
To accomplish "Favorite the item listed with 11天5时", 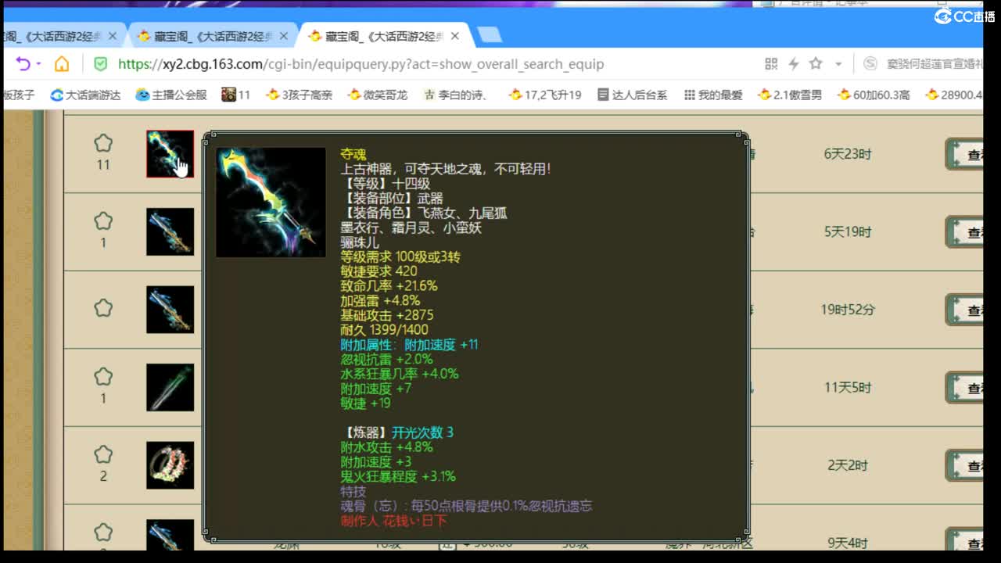I will coord(103,377).
